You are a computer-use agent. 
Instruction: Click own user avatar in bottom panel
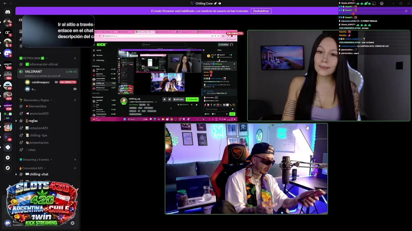[8, 223]
